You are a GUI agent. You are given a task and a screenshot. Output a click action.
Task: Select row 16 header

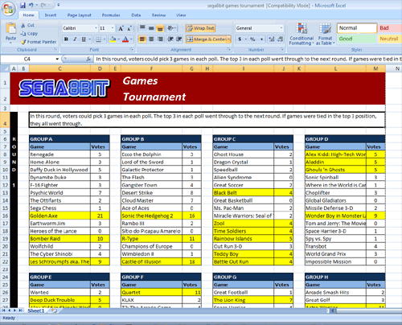pos(5,216)
